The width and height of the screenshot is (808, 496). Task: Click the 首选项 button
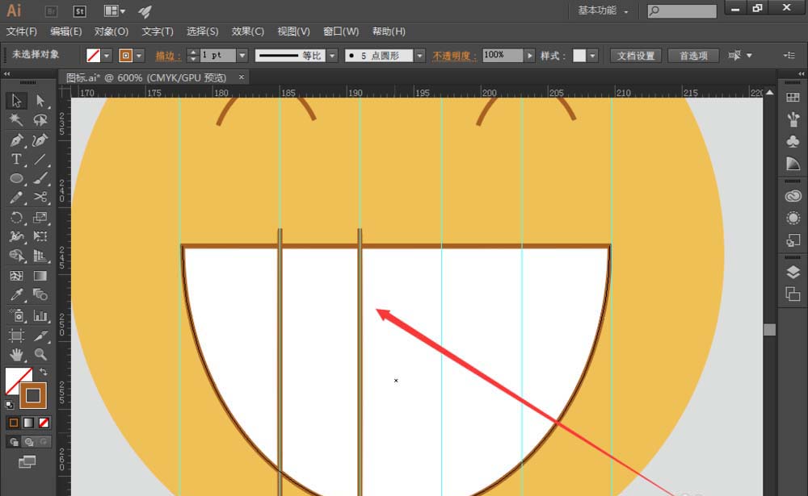(x=693, y=56)
